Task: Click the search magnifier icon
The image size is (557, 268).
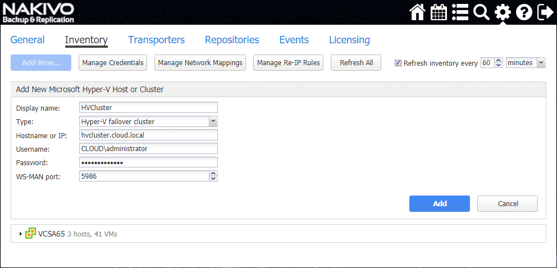Action: [481, 12]
